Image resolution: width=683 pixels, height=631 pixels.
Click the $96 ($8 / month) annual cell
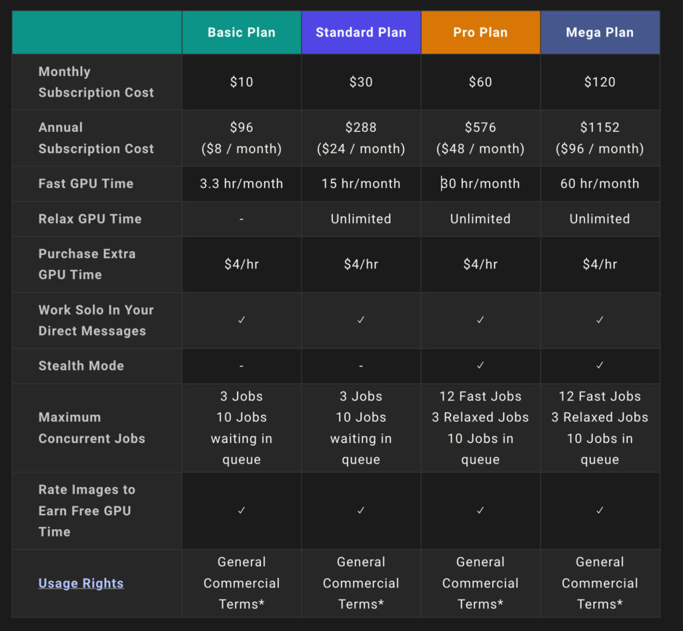[241, 138]
